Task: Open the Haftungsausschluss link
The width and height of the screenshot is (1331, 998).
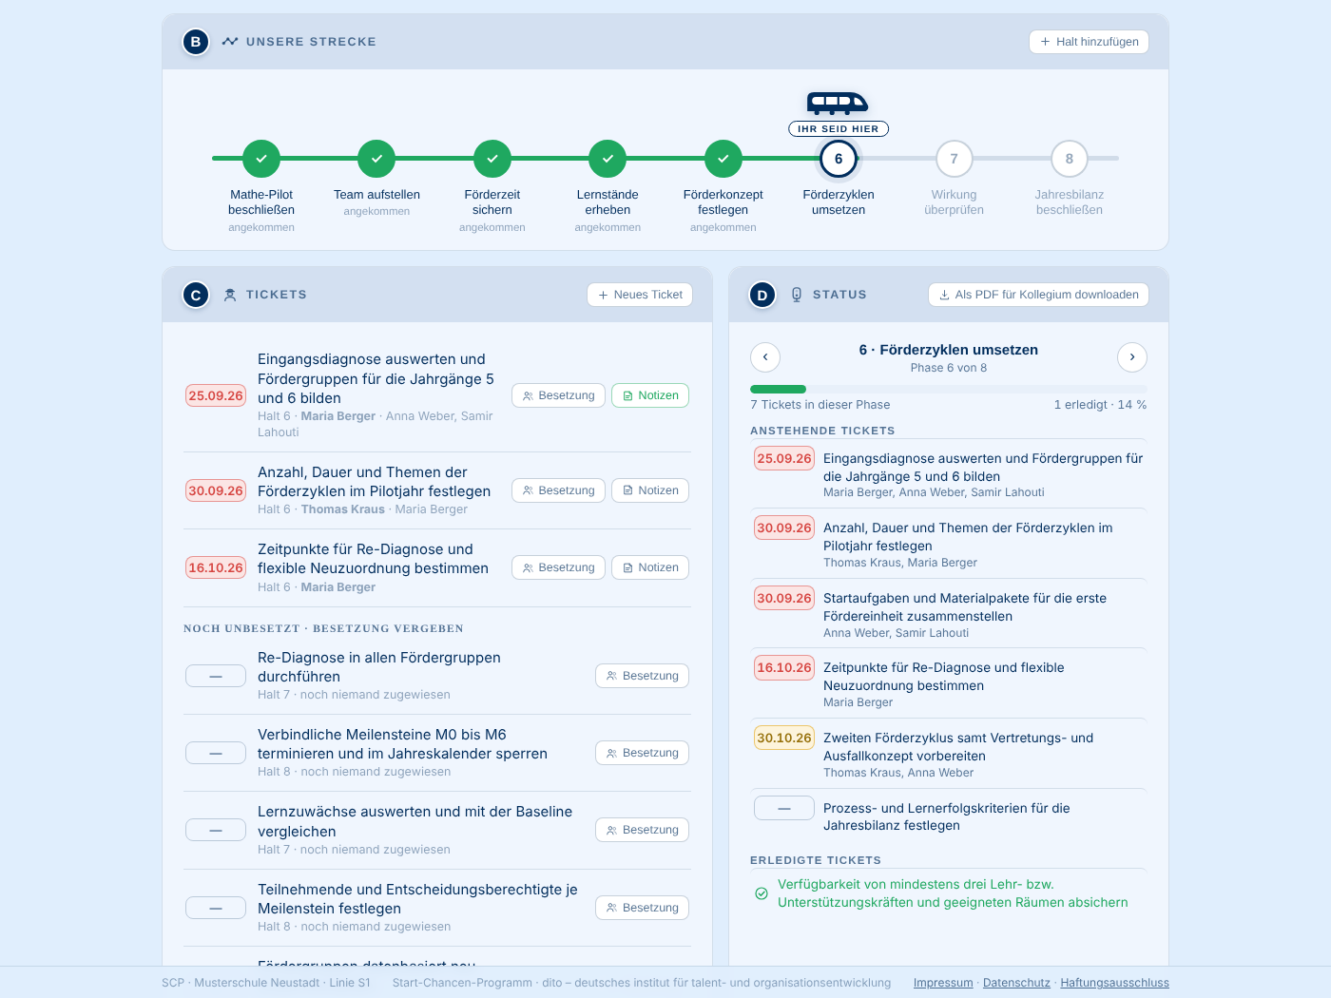Action: (x=1114, y=983)
